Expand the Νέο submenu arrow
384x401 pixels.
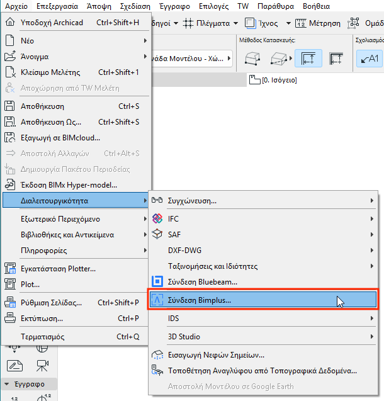145,40
